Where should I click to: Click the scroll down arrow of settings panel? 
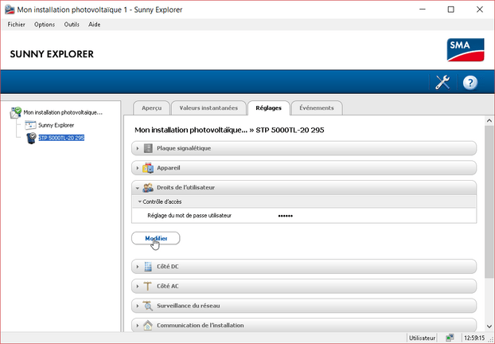pos(489,326)
